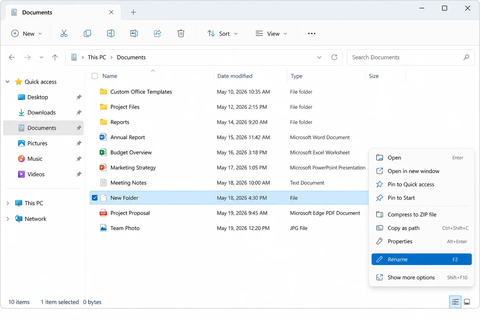Open the View dropdown
The image size is (480, 320).
(x=271, y=33)
